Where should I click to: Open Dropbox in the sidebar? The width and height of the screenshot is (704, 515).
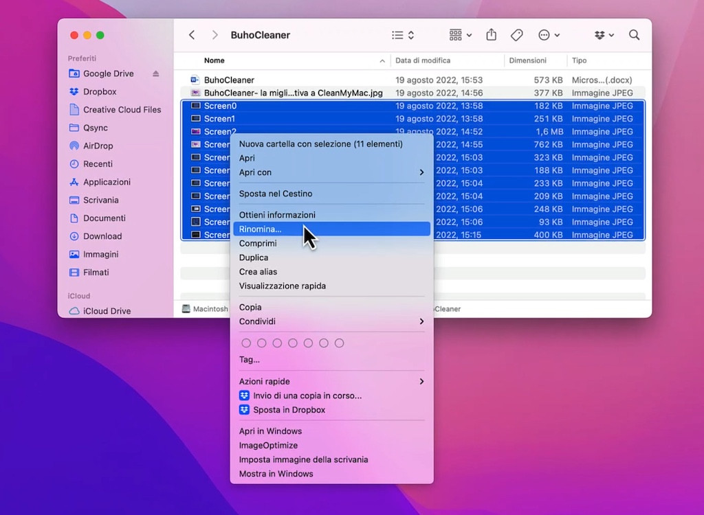click(x=100, y=91)
